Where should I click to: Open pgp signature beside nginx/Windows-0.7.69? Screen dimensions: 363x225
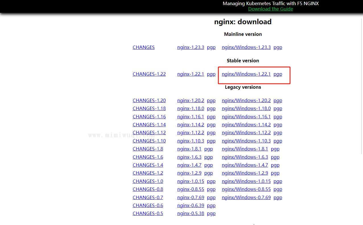pos(278,197)
